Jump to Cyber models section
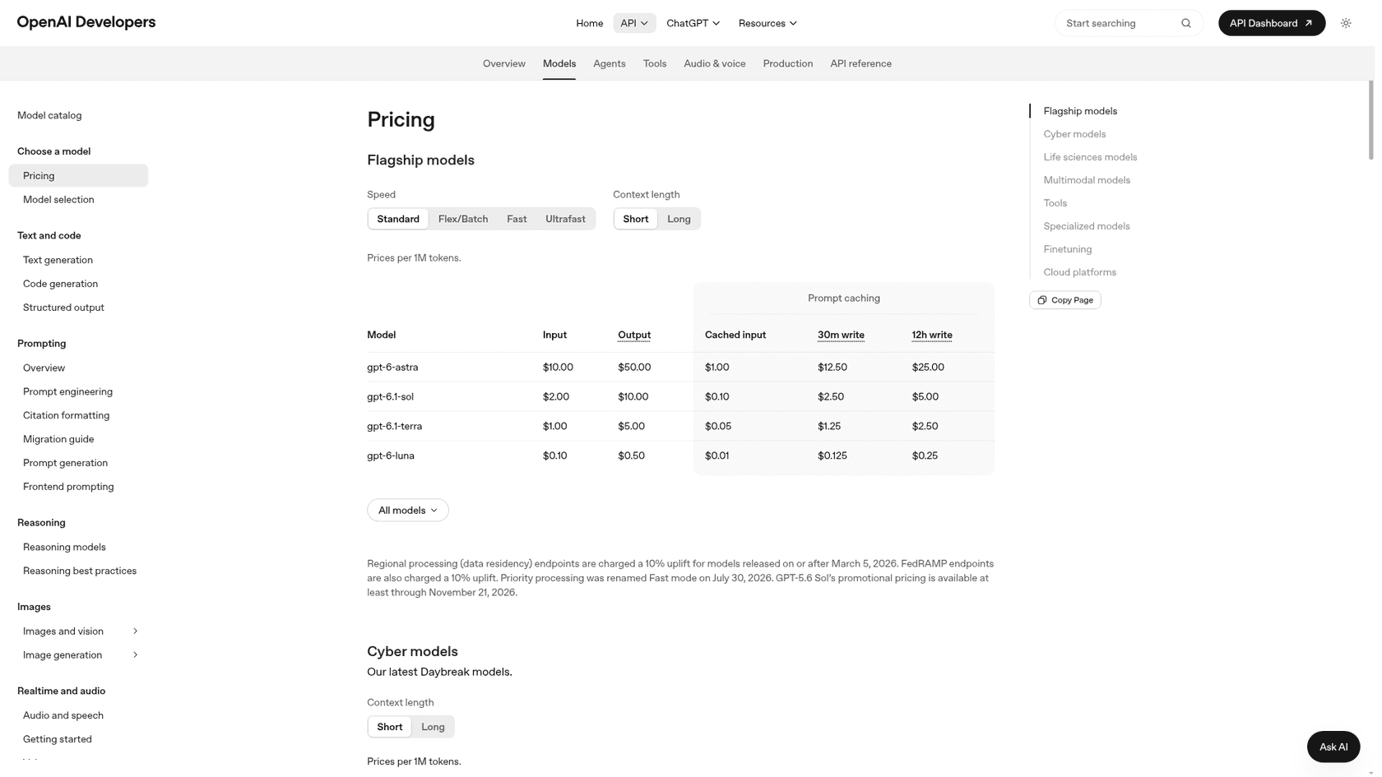Screen dimensions: 1382x777 click(x=1074, y=134)
